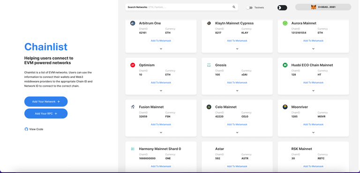The image size is (360, 173).
Task: Click the MetaMask fox icon
Action: tap(314, 7)
